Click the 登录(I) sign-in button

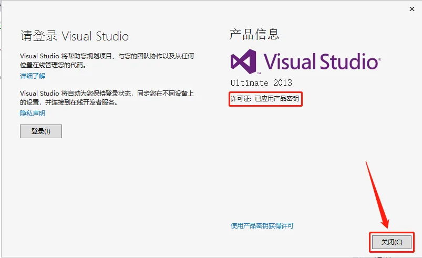tap(41, 131)
